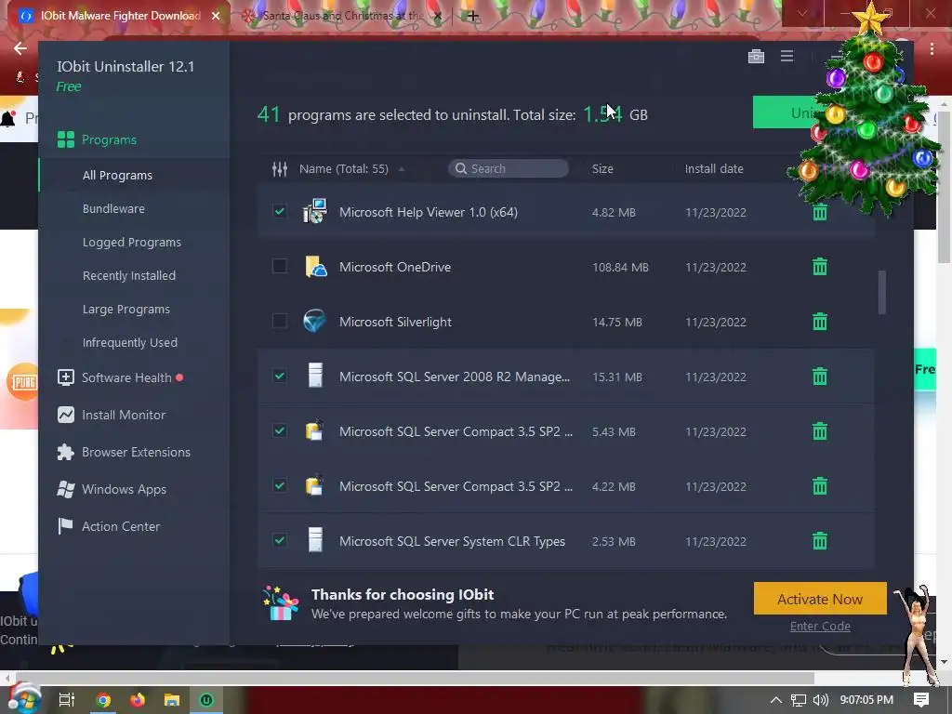
Task: Toggle name sort arrow in column header
Action: 402,169
